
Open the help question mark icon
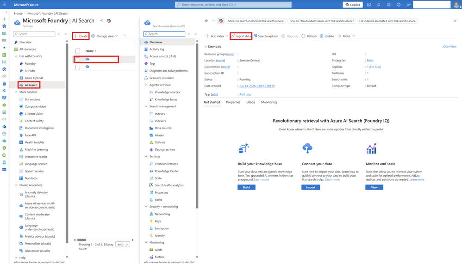[399, 5]
